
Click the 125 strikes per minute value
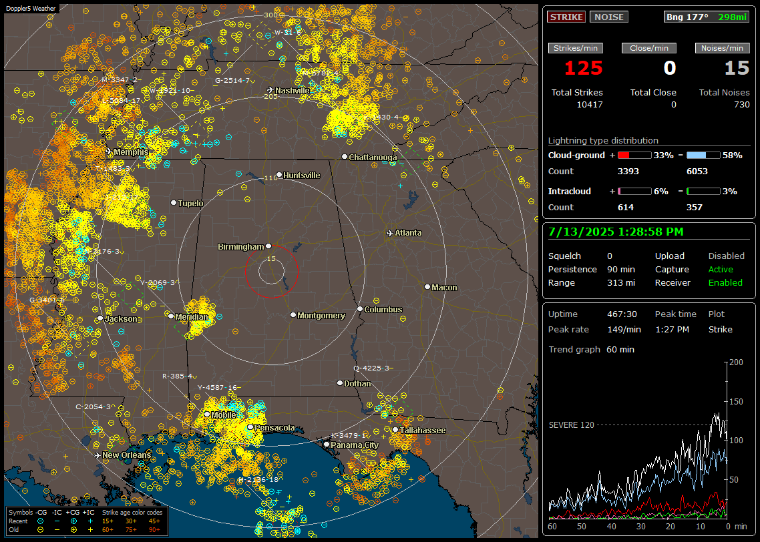[583, 68]
